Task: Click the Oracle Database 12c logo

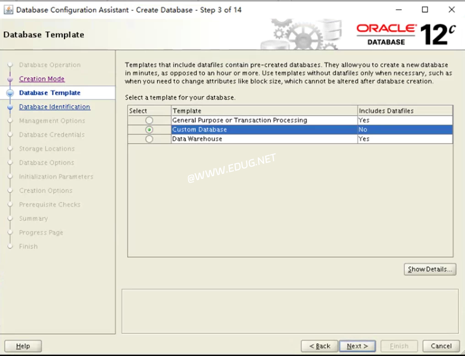Action: coord(406,35)
